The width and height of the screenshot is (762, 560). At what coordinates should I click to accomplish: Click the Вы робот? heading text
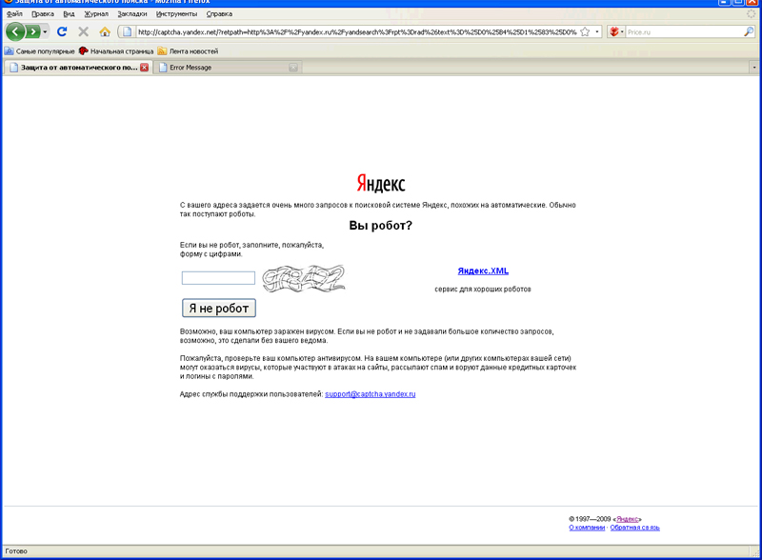point(380,226)
